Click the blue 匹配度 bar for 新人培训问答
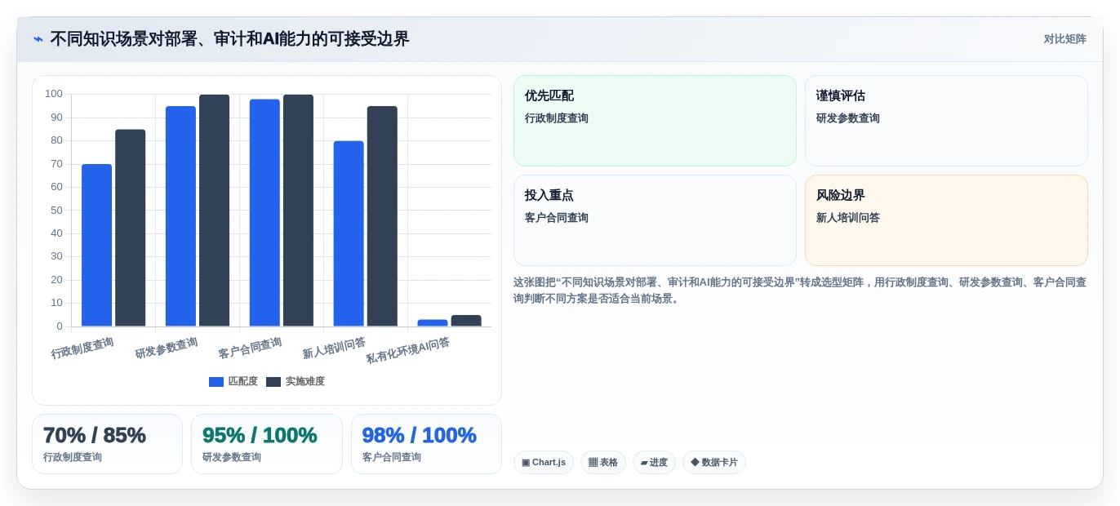This screenshot has width=1120, height=506. point(349,233)
